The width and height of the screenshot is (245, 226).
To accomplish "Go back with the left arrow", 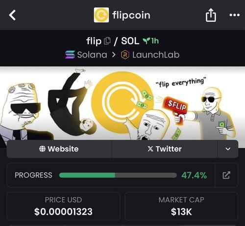I will point(12,15).
